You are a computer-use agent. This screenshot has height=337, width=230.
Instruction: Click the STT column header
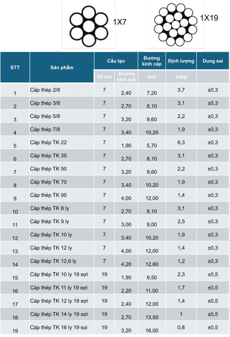click(15, 67)
